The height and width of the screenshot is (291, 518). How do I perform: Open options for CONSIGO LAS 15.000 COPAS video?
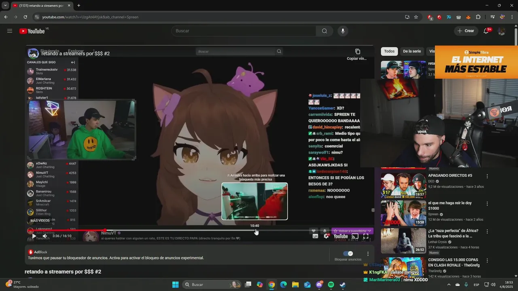pyautogui.click(x=487, y=260)
